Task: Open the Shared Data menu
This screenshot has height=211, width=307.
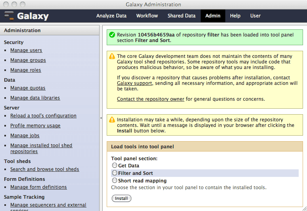Action: (x=181, y=16)
